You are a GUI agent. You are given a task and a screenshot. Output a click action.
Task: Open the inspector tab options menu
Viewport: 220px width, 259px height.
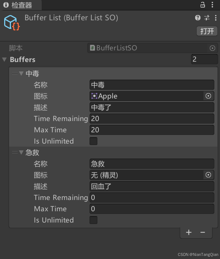click(x=212, y=5)
